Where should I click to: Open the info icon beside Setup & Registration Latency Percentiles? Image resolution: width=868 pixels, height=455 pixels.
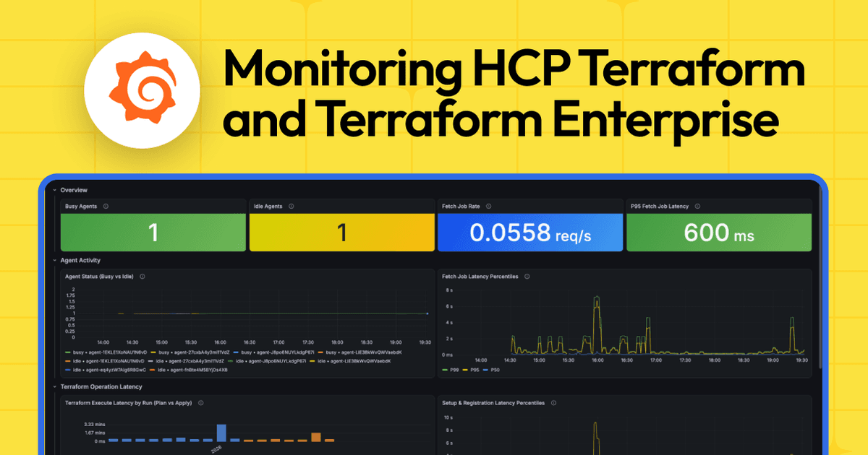coord(553,403)
